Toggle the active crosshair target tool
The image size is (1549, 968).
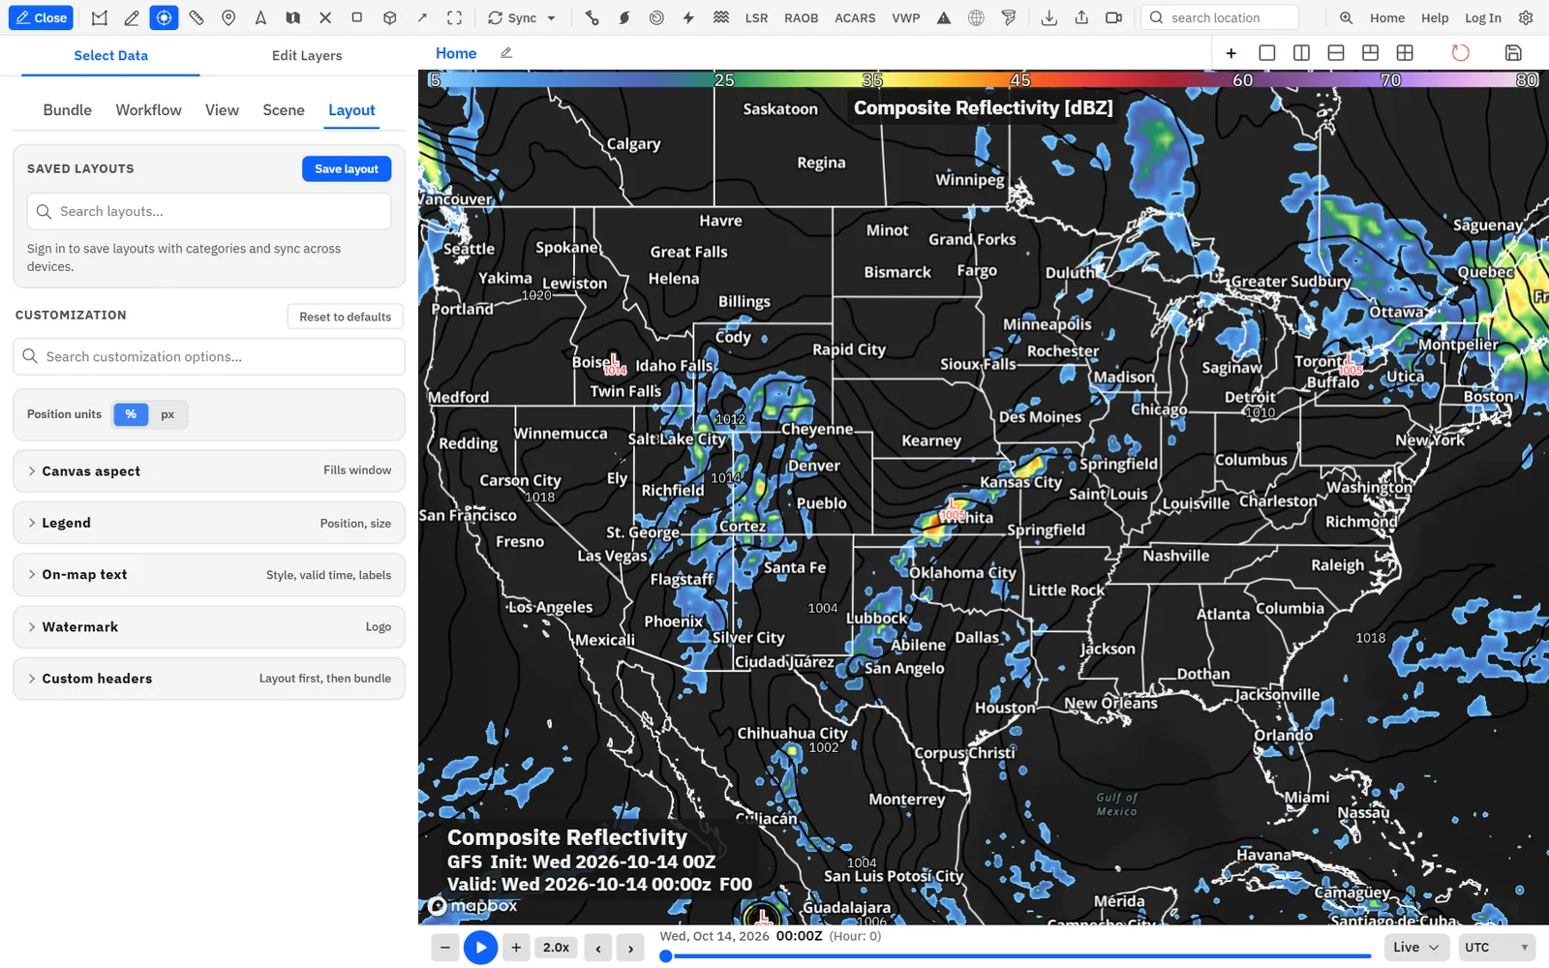click(164, 17)
